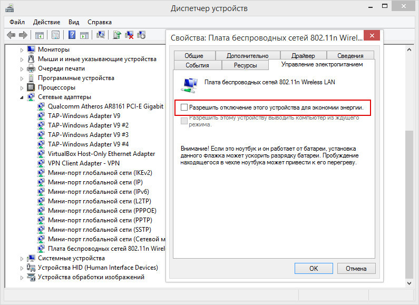419x305 pixels.
Task: Click the VirtualBox Host-Only adapter icon
Action: pos(41,154)
